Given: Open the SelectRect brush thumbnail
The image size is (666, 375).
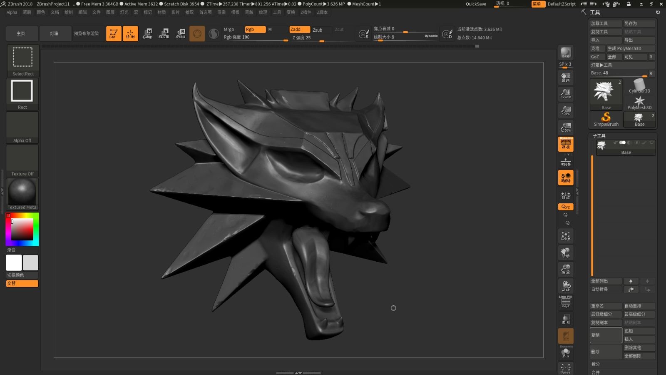Looking at the screenshot, I should click(x=23, y=60).
